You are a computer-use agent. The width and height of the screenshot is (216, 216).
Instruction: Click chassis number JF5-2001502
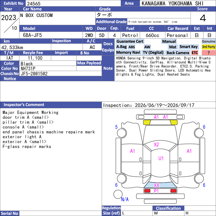tap(34, 74)
